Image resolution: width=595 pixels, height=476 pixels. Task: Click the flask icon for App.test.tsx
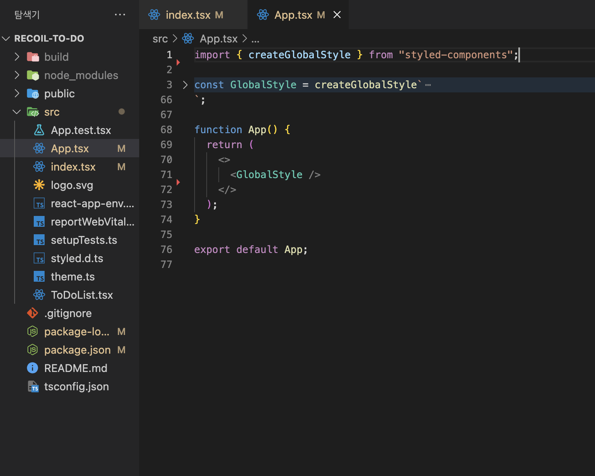point(39,130)
